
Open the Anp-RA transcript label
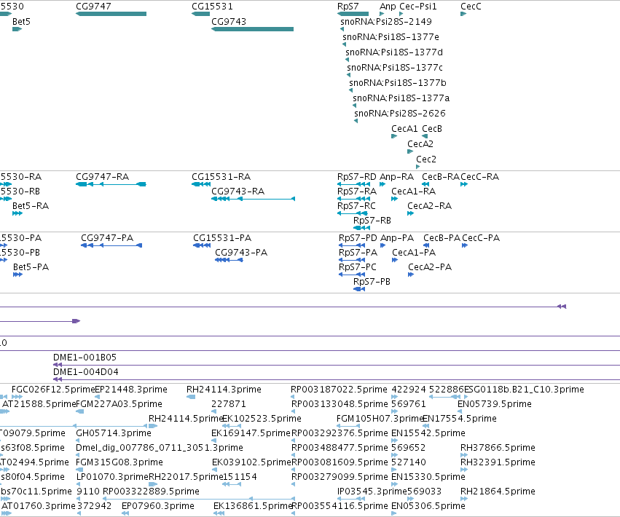coord(396,177)
